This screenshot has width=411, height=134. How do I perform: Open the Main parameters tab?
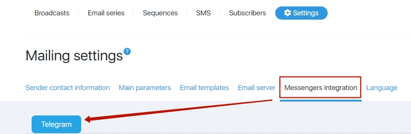pyautogui.click(x=145, y=88)
